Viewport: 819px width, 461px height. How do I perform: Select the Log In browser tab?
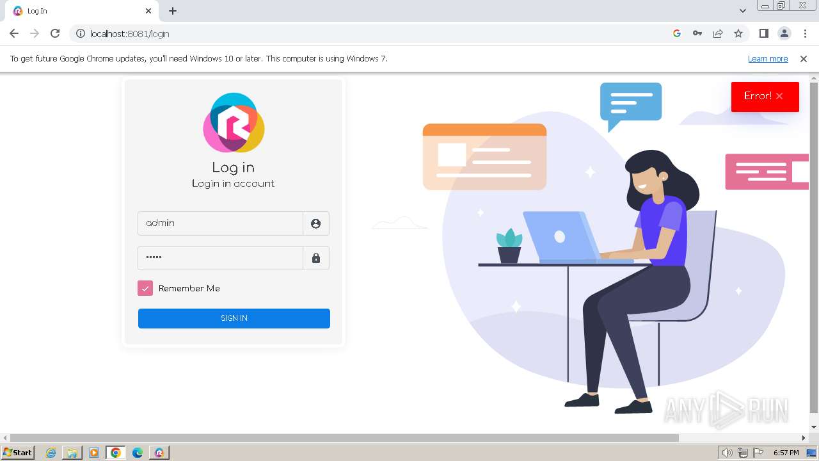[x=83, y=11]
